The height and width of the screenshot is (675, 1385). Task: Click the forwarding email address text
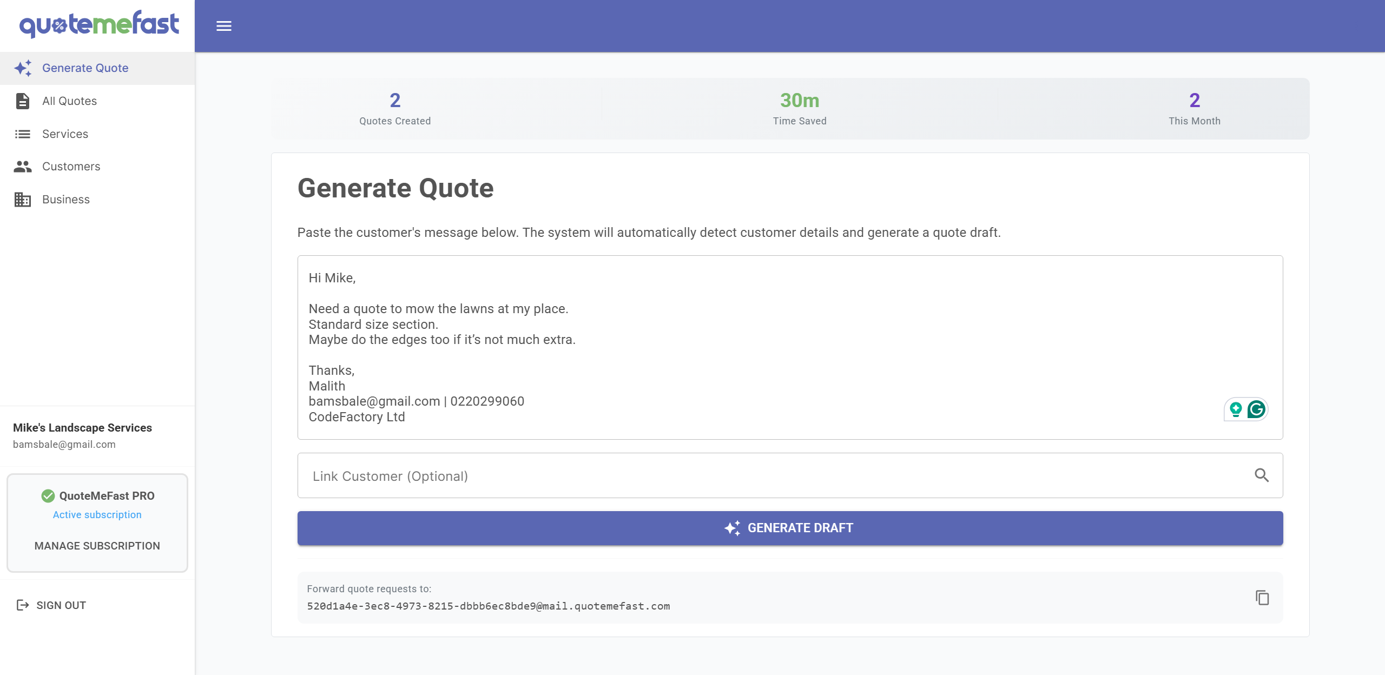489,606
